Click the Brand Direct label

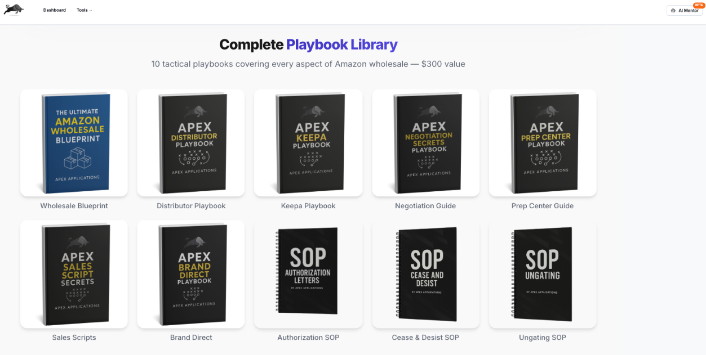191,338
